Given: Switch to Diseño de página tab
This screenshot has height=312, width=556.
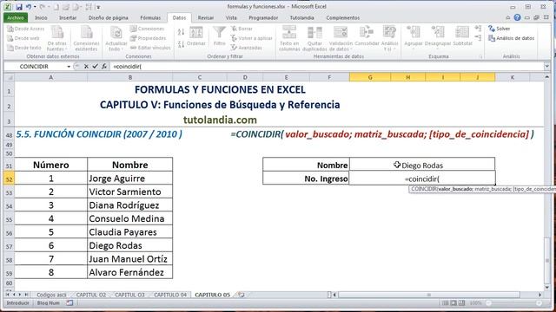Looking at the screenshot, I should click(108, 17).
